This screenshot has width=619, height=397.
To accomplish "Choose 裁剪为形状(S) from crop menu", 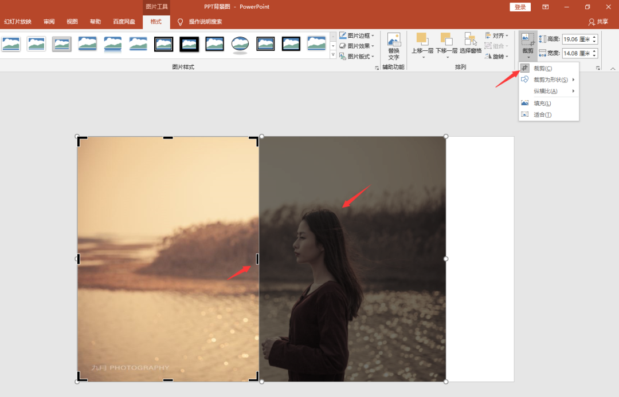I will pos(550,80).
